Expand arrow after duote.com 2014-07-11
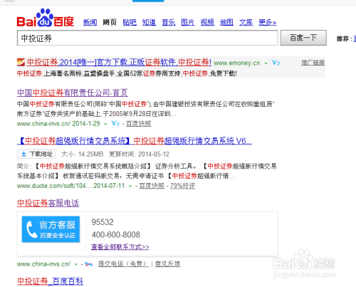 pos(130,187)
